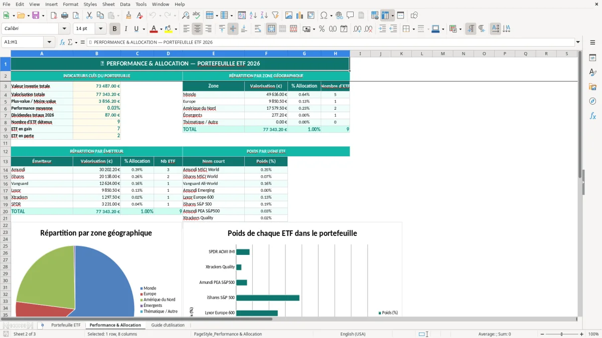Switch to the Guide d'utilisation sheet tab

(x=168, y=325)
